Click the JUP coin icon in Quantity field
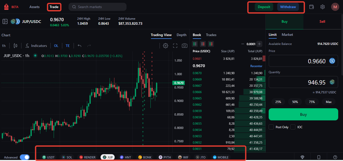 click(x=332, y=82)
